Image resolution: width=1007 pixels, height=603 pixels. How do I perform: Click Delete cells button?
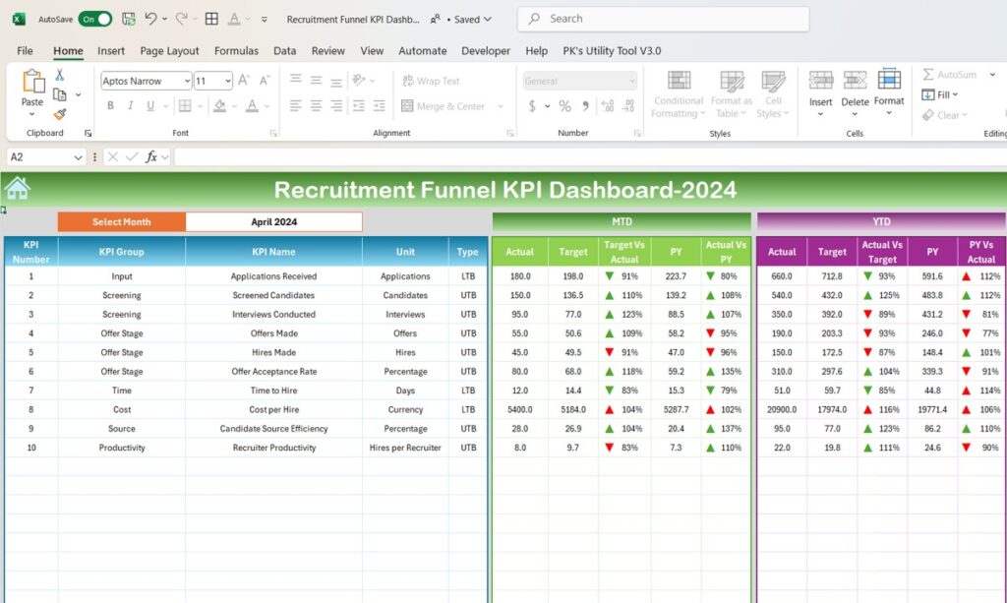(x=855, y=94)
